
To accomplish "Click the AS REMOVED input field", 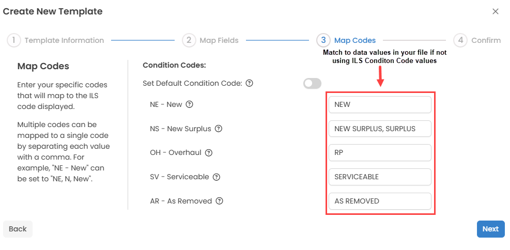I will tap(379, 201).
